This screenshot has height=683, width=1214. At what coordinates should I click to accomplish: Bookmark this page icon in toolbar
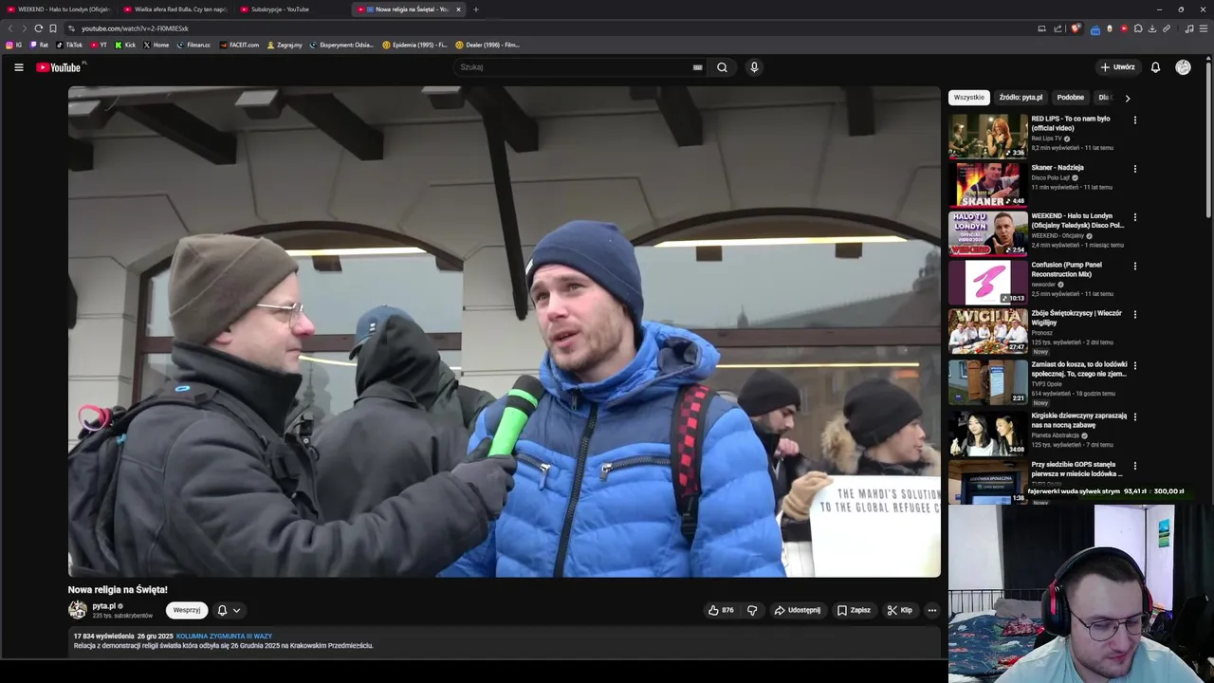53,28
